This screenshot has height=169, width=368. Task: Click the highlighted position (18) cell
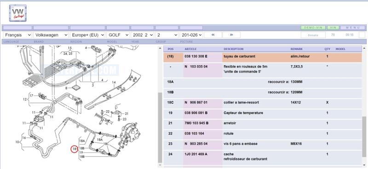tap(173, 57)
